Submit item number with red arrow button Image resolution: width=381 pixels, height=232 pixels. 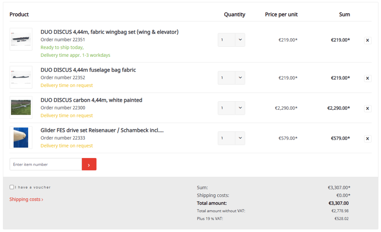tap(89, 164)
